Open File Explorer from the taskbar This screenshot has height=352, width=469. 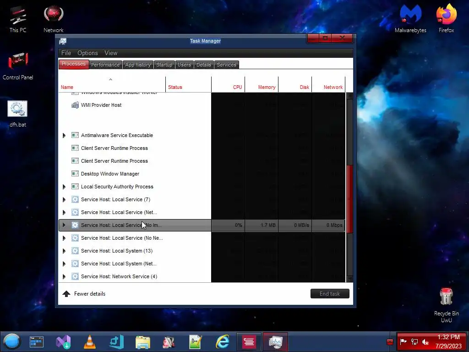pyautogui.click(x=143, y=342)
